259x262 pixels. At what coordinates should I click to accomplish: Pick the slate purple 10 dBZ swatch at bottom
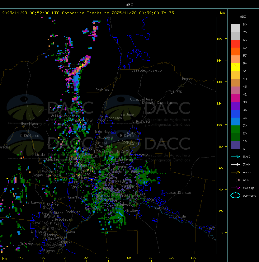(235, 145)
